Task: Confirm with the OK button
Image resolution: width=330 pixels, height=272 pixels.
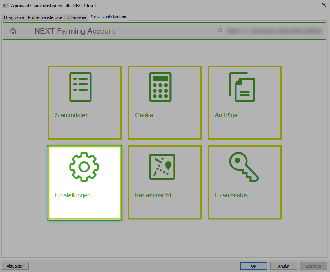Action: coord(254,266)
